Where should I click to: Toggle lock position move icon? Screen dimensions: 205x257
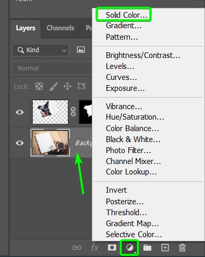click(x=67, y=86)
